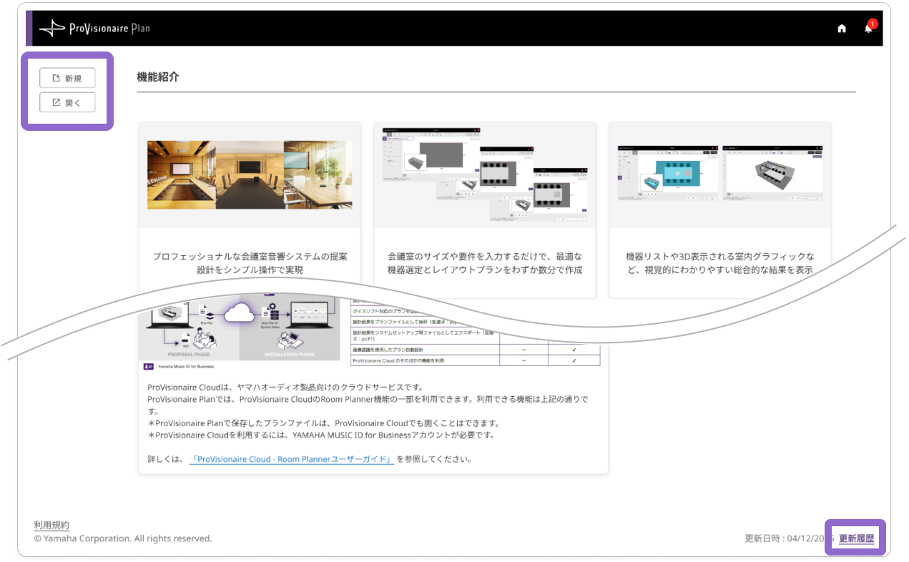Viewport: 909px width, 562px height.
Task: Select the overlapping layout plans thumbnail
Action: pyautogui.click(x=485, y=174)
